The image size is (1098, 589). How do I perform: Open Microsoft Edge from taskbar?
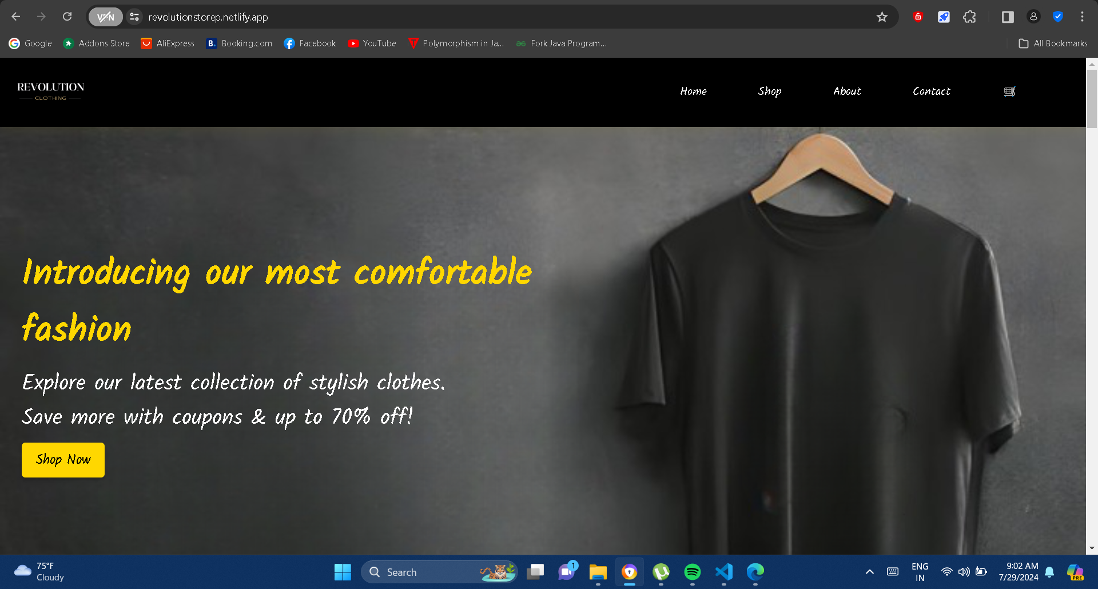click(x=755, y=572)
